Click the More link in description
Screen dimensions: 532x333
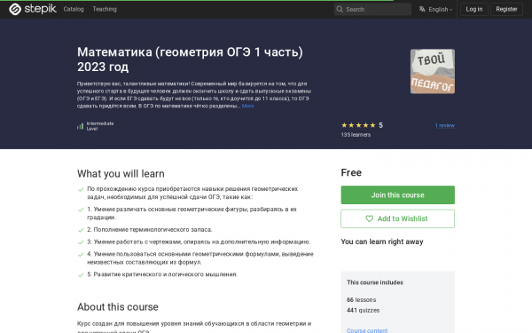(x=247, y=106)
